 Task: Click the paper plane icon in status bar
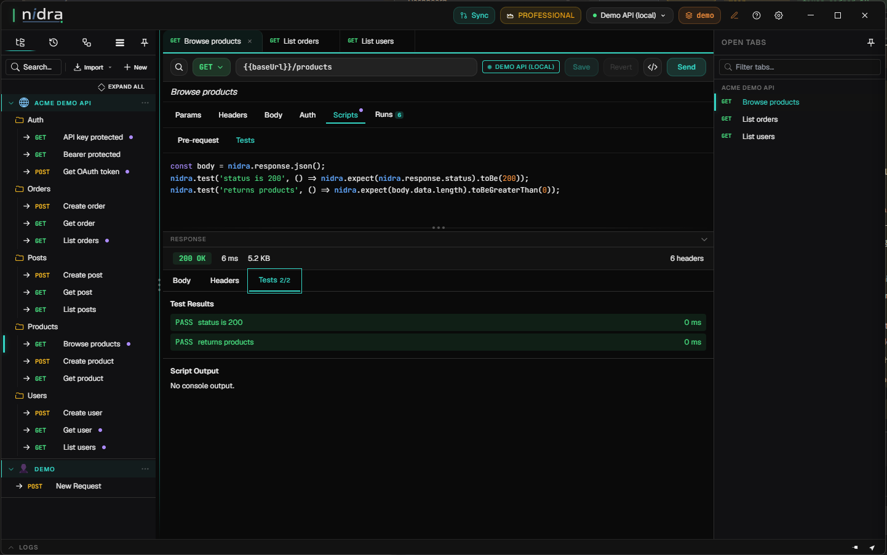872,547
